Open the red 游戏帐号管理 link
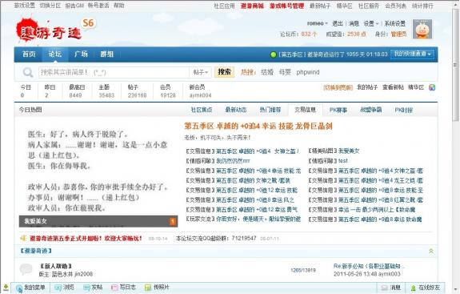This screenshot has height=294, width=460. click(x=286, y=6)
